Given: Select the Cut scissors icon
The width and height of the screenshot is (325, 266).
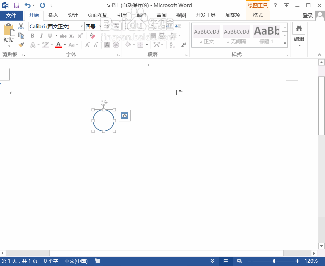Looking at the screenshot, I should coord(21,26).
